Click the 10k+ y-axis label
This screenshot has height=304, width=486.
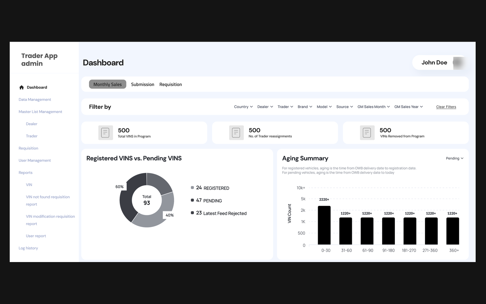point(301,188)
